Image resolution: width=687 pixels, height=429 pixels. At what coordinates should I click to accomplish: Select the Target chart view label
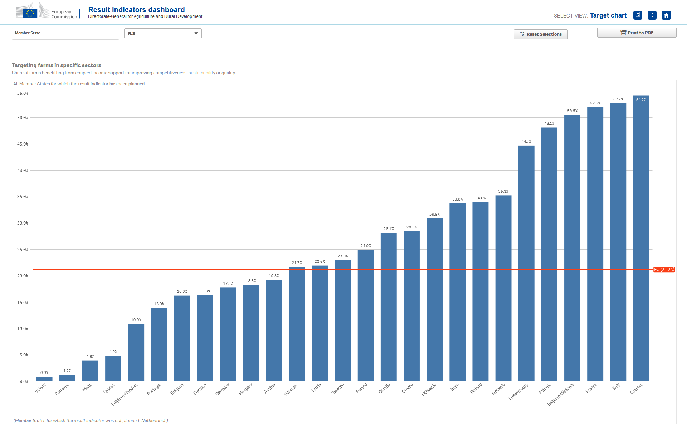tap(608, 15)
